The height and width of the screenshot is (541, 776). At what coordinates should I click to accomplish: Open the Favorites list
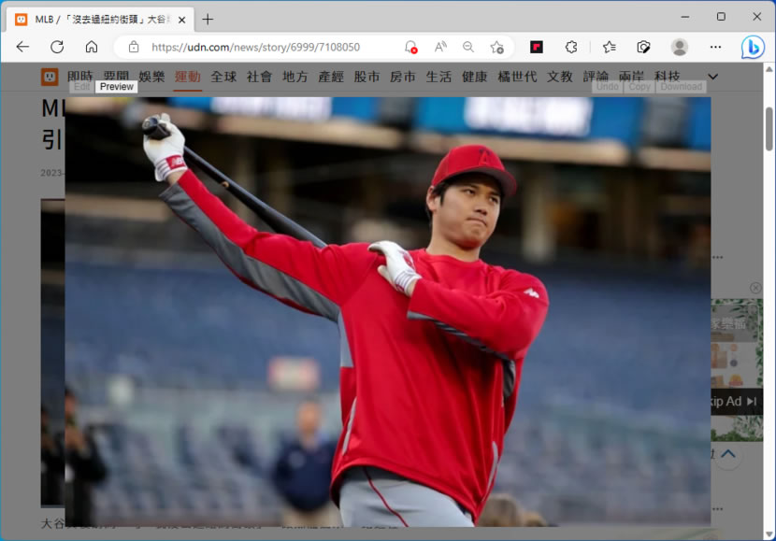coord(610,47)
